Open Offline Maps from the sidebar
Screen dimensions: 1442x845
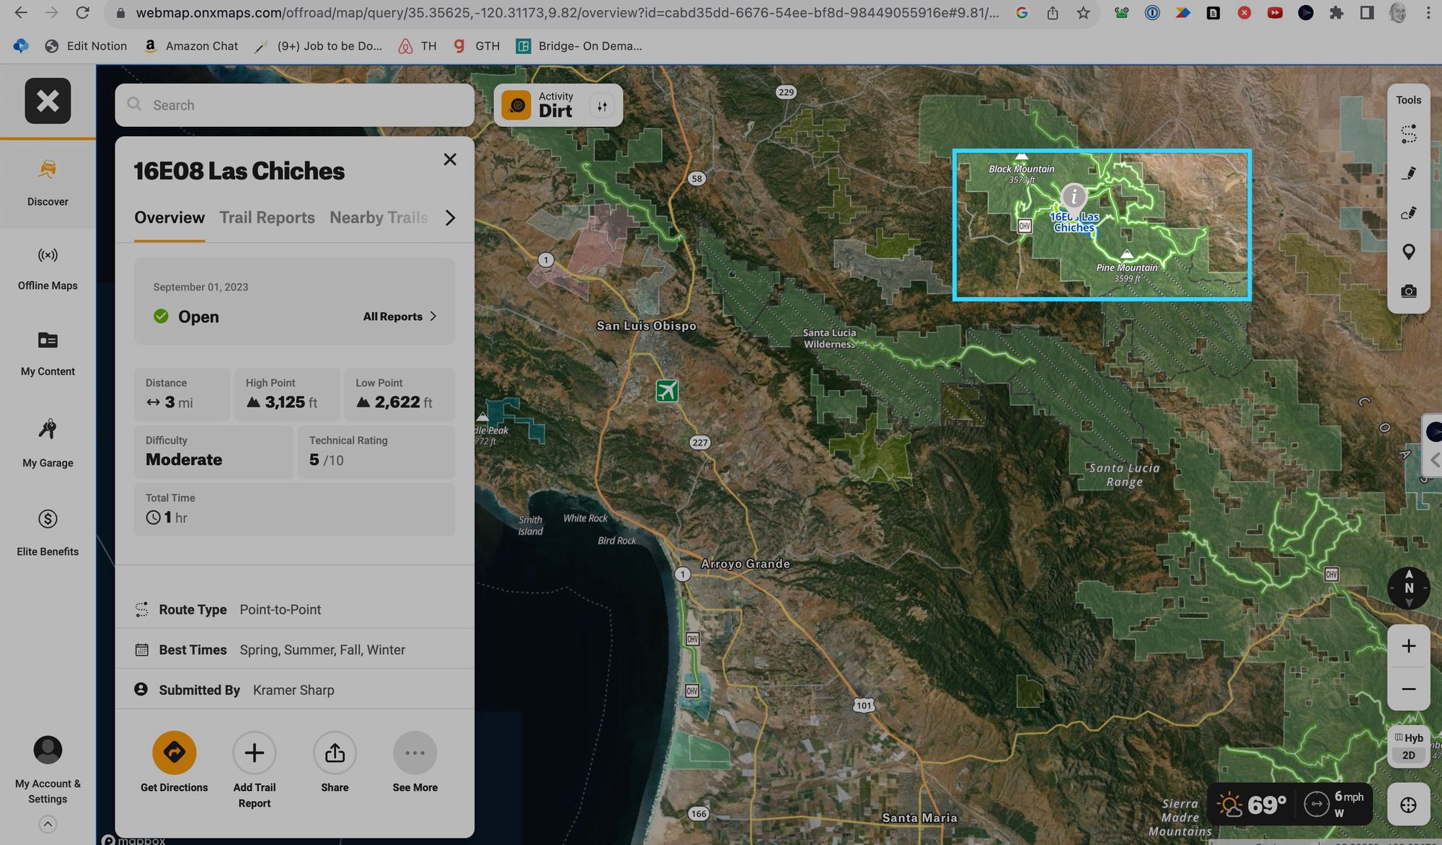pos(48,268)
